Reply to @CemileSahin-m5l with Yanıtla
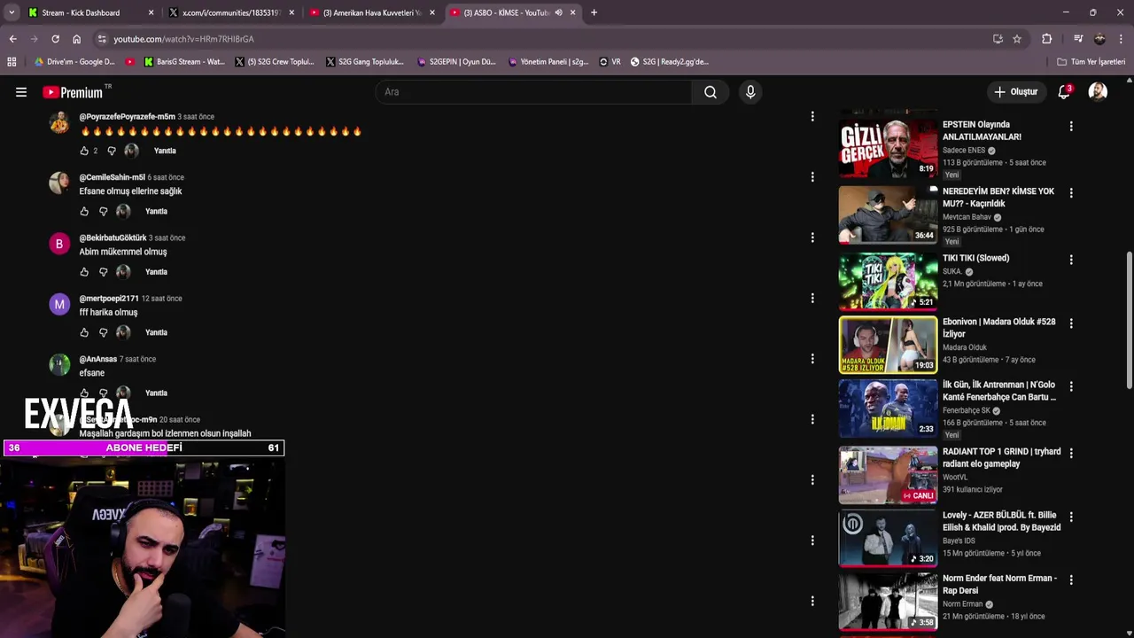 pyautogui.click(x=156, y=211)
